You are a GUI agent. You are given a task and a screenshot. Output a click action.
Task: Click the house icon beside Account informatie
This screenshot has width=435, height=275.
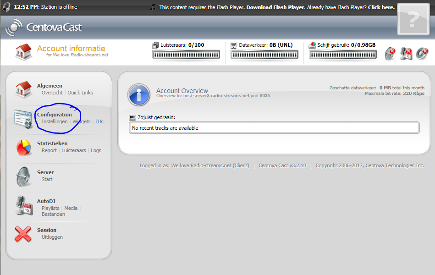click(23, 52)
